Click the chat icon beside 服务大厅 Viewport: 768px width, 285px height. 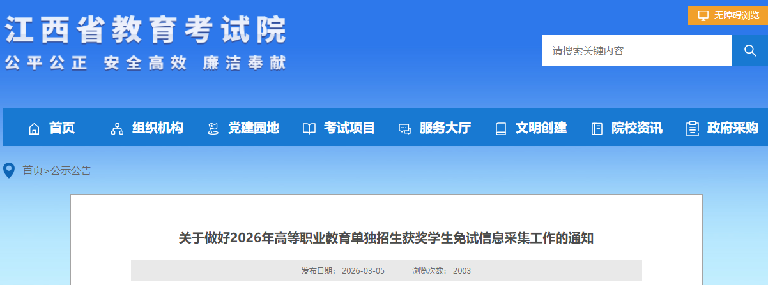[x=405, y=129]
